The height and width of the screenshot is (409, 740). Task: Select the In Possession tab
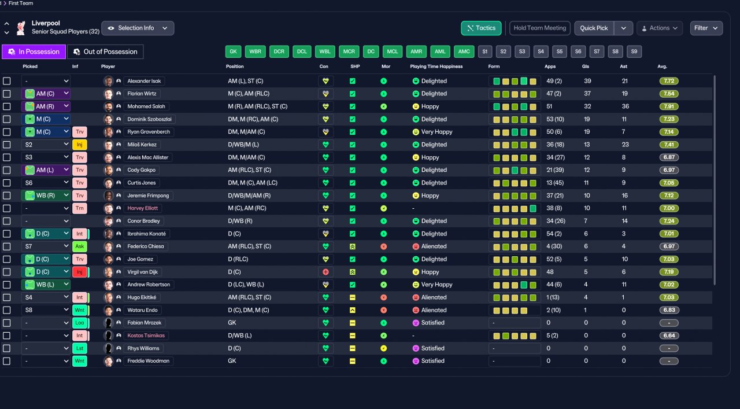coord(34,51)
